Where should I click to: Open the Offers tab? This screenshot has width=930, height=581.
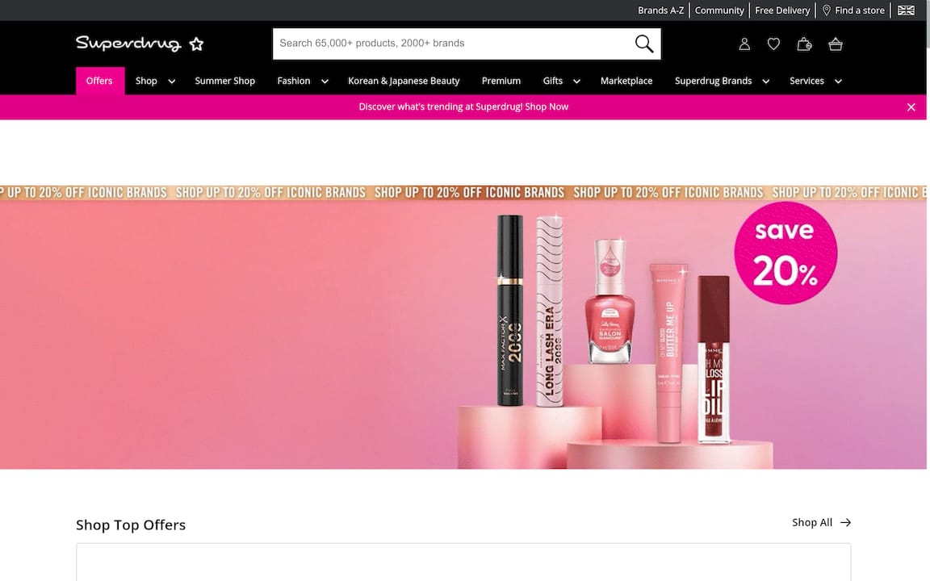(x=99, y=81)
